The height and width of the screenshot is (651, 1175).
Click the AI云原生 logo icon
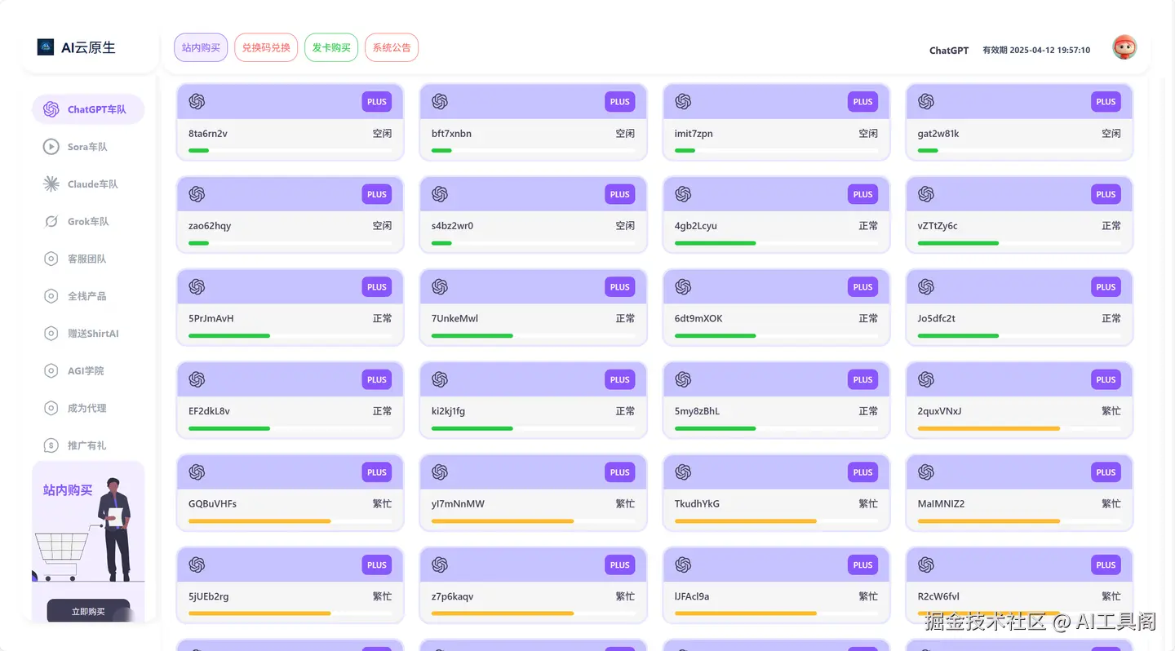tap(46, 47)
